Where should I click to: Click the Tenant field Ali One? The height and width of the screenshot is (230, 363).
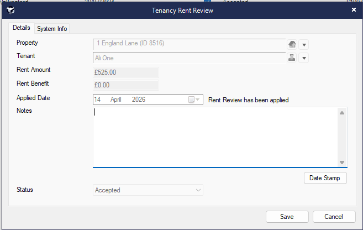189,57
